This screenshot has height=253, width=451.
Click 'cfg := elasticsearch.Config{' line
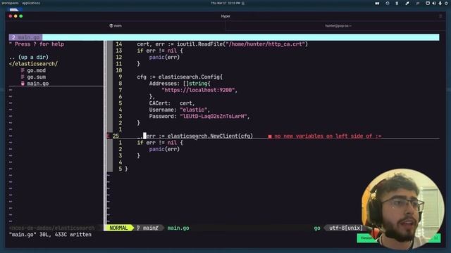180,77
